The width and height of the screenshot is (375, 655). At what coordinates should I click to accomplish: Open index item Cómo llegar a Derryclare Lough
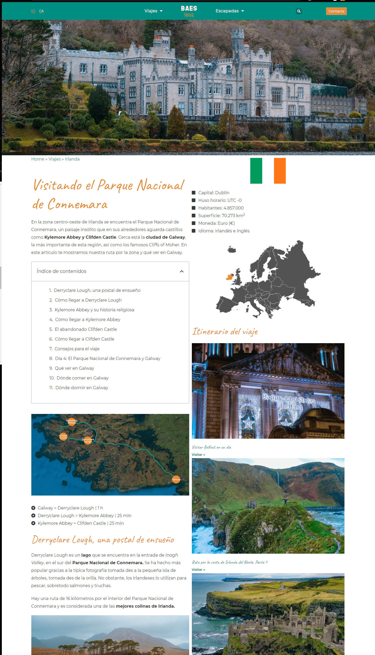click(88, 300)
